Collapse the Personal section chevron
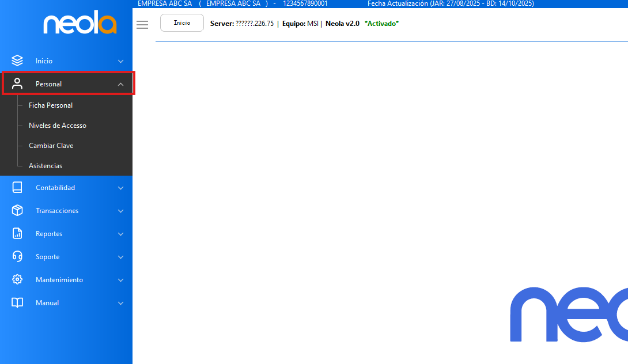This screenshot has width=628, height=364. pos(120,84)
